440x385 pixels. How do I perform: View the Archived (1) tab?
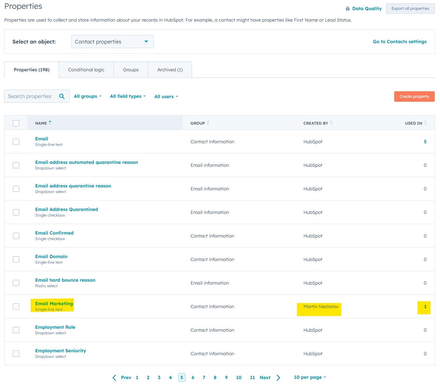coord(170,70)
